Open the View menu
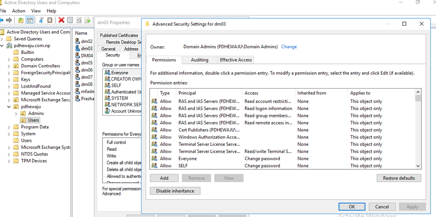 (36, 11)
